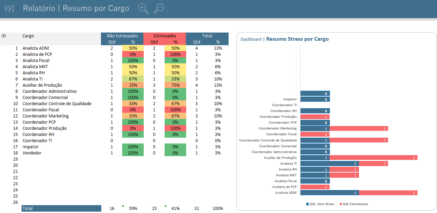Click Coordenador Marketing axis label in chart
437x213 pixels.
point(278,128)
